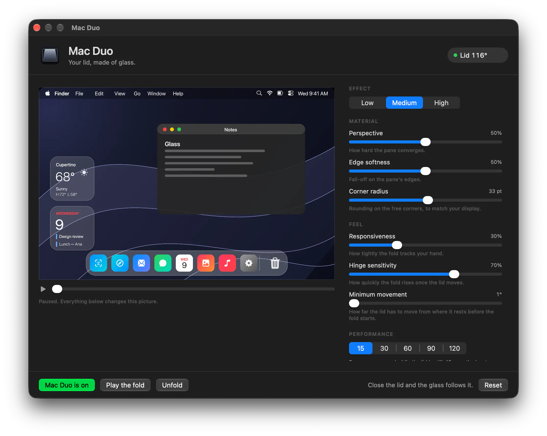547x436 pixels.
Task: Click the Mail envelope icon in the dock
Action: [141, 263]
